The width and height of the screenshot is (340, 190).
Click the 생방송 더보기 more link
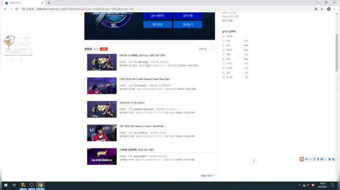[x=207, y=176]
